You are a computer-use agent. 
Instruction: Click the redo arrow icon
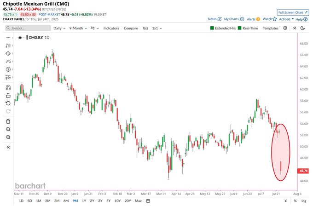(x=8, y=111)
